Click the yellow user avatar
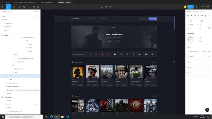This screenshot has width=212, height=119. point(185,7)
